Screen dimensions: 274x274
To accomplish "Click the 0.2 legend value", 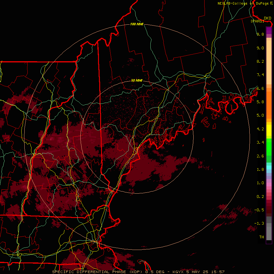I will click(x=260, y=197).
